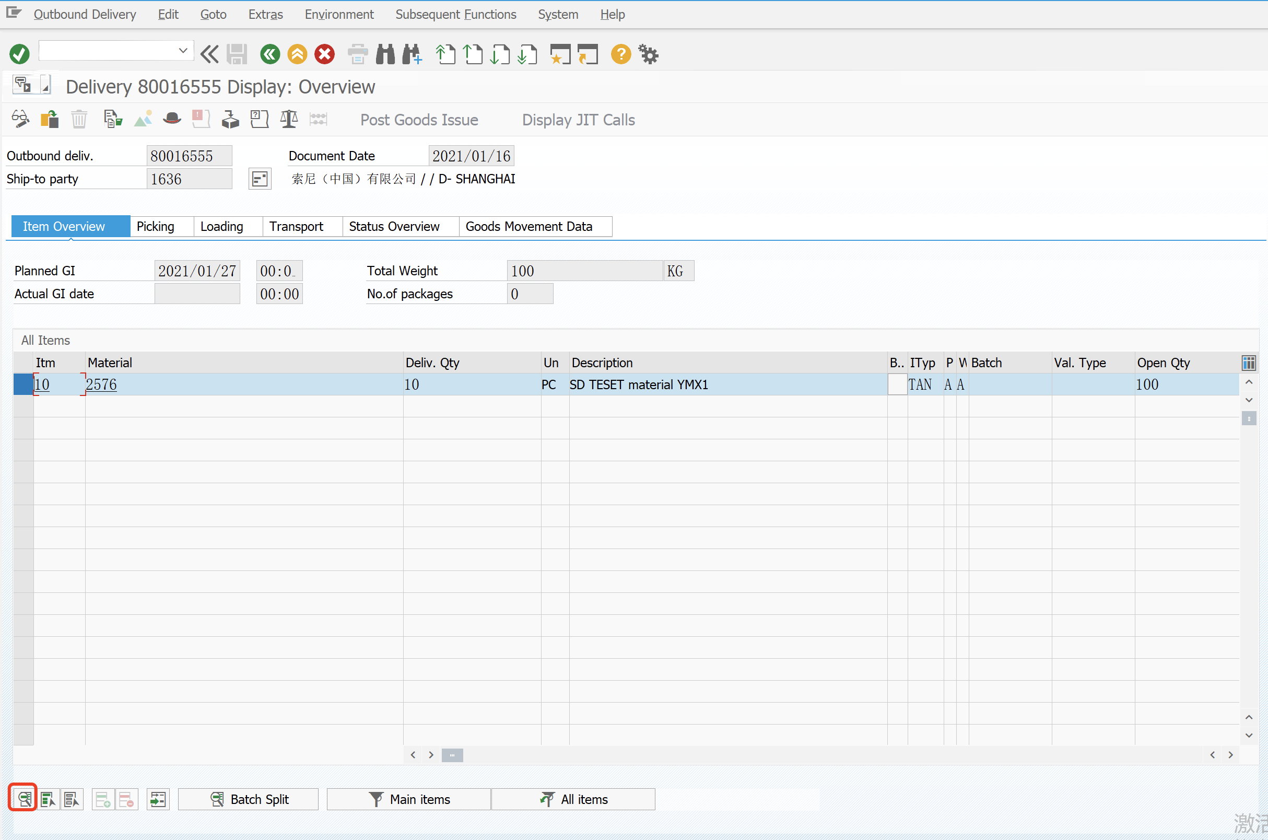Select the row selector for item 10
Screen dimensions: 1268x840
22,384
